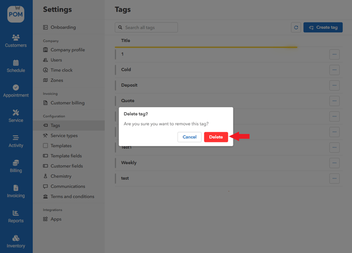The image size is (352, 253).
Task: Open the options menu for Weekly tag
Action: click(334, 163)
